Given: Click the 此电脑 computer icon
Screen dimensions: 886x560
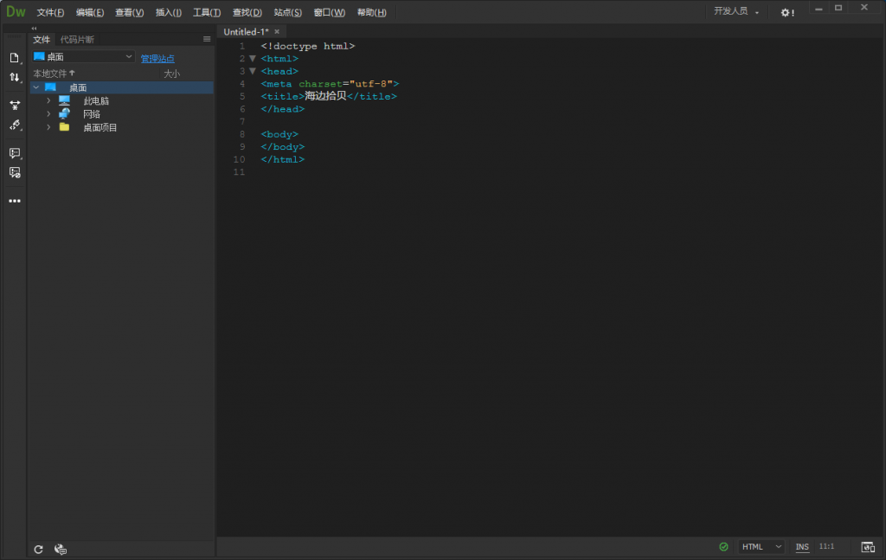Looking at the screenshot, I should (x=64, y=100).
